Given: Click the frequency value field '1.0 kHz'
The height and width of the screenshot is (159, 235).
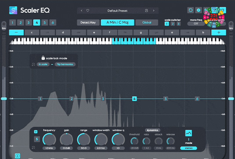Looking at the screenshot, I should (x=49, y=148).
